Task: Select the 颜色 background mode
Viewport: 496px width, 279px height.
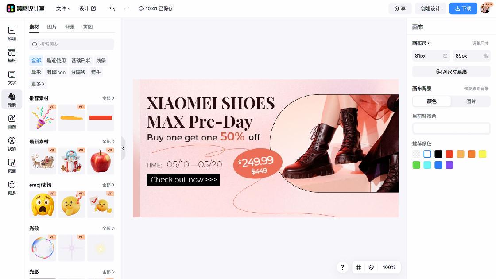Action: point(431,101)
